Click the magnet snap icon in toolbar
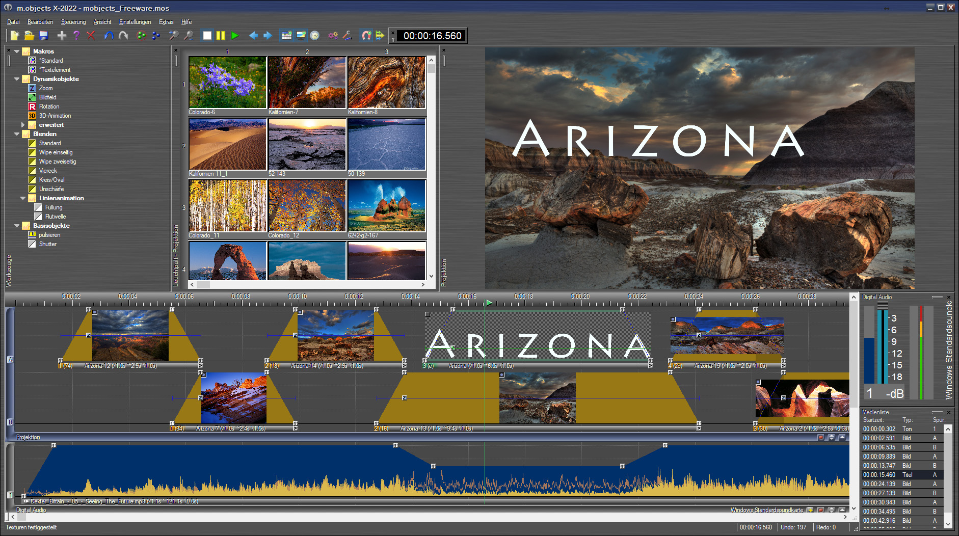The image size is (959, 536). pos(366,36)
